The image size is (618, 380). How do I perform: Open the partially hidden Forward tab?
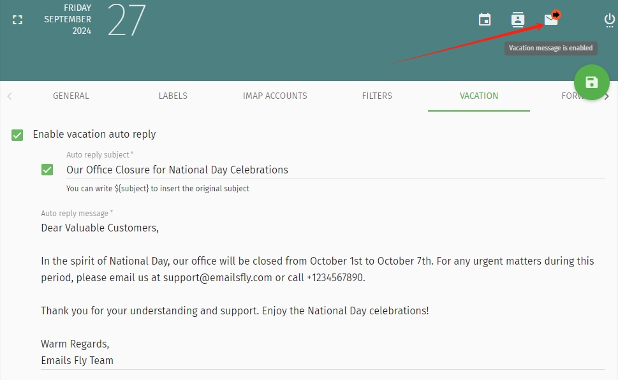[570, 96]
